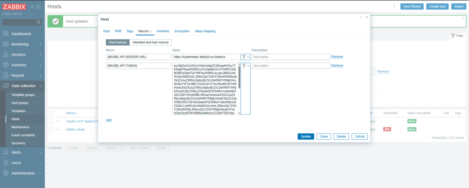Image resolution: width=469 pixels, height=188 pixels.
Task: Open Discovery in sidebar
Action: click(x=18, y=143)
